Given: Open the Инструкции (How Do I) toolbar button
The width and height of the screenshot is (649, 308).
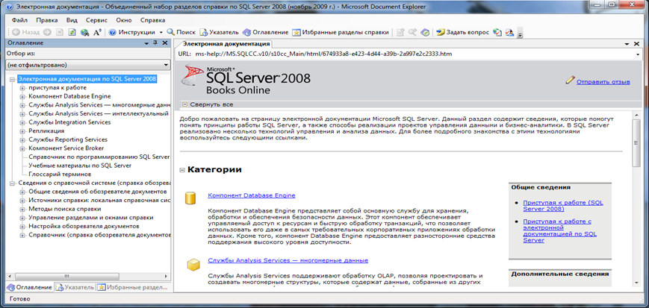Looking at the screenshot, I should [x=132, y=32].
